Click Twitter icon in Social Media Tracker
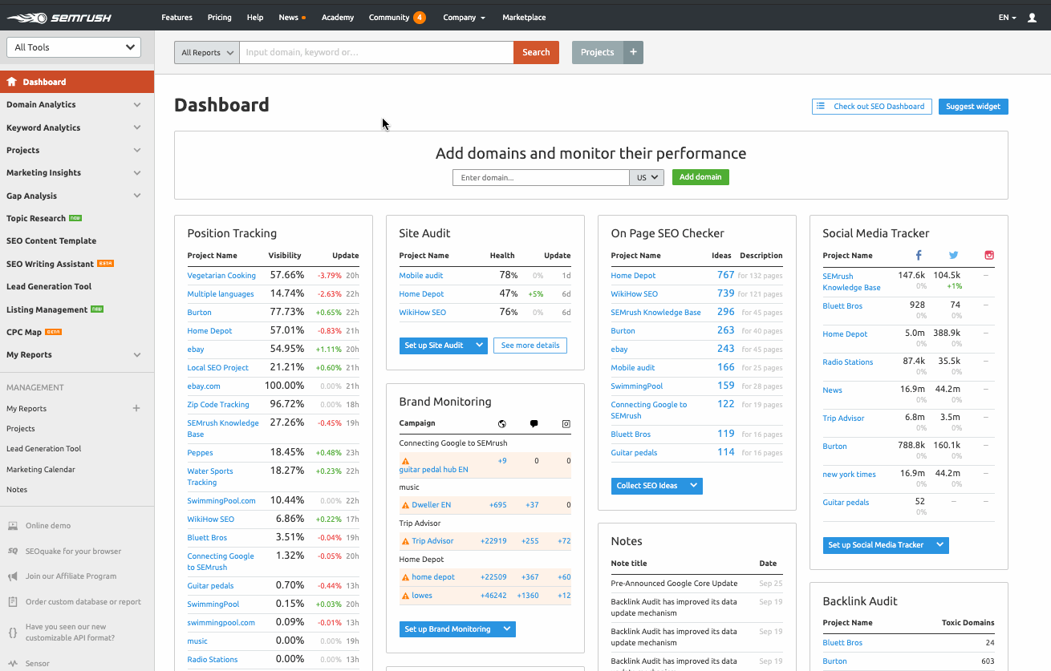1051x671 pixels. pos(953,256)
